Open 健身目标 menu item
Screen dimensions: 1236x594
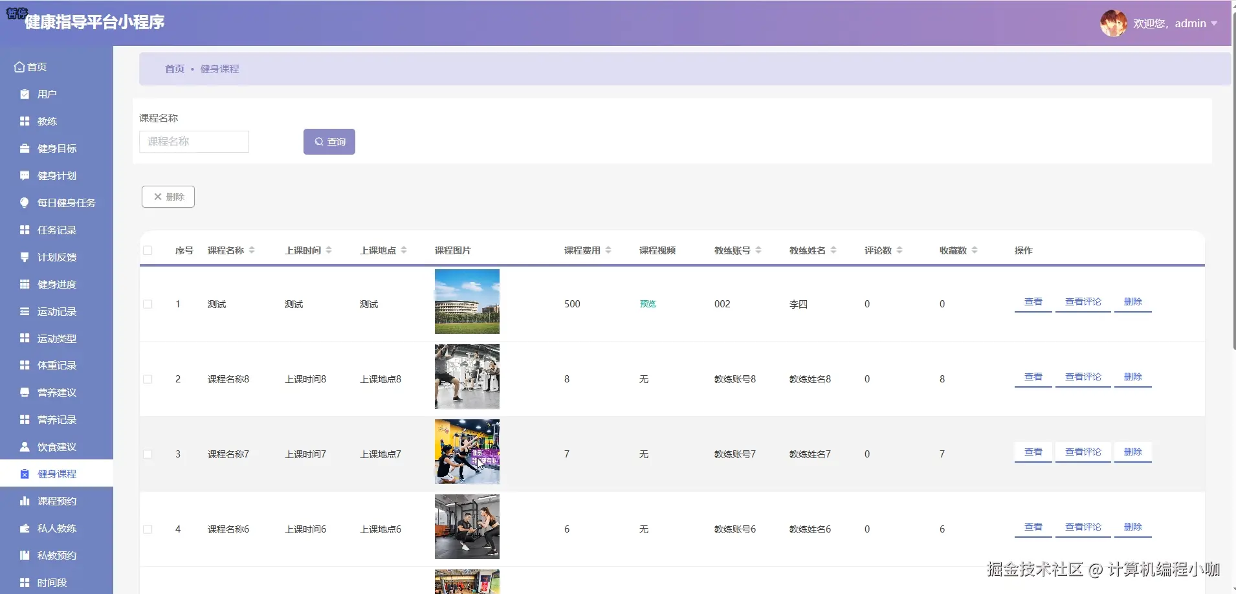(x=56, y=149)
